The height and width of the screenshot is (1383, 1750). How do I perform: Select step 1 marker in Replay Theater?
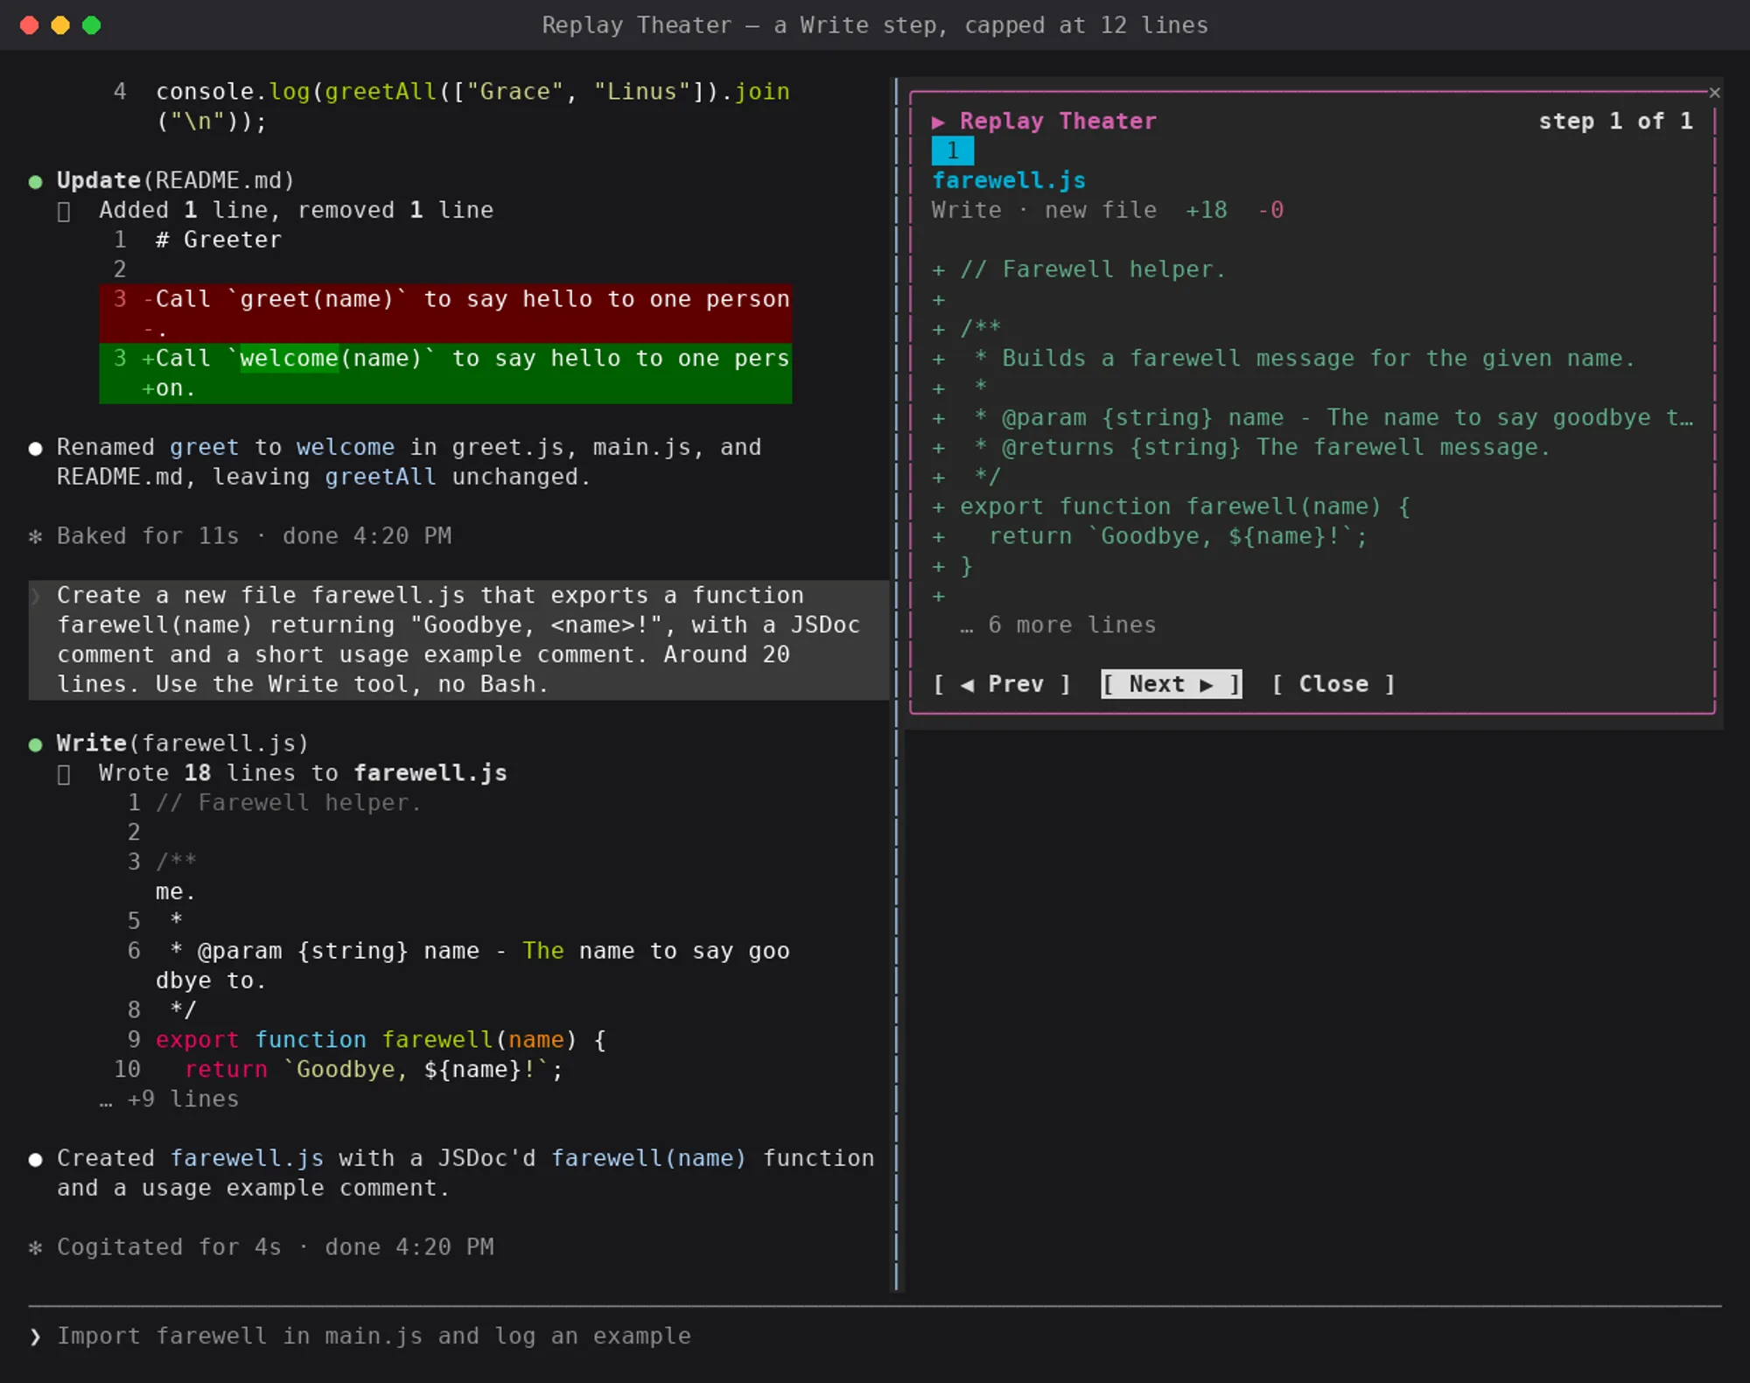pos(952,150)
